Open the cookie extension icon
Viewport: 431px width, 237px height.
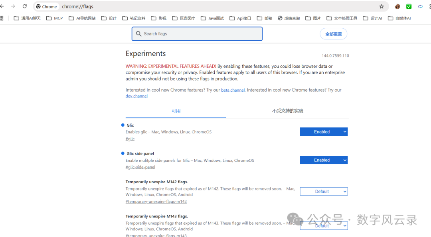click(x=397, y=7)
